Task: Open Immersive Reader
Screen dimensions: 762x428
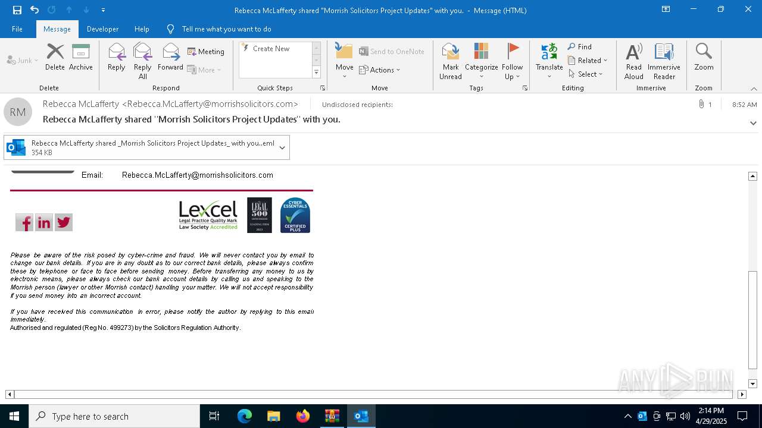Action: tap(664, 61)
